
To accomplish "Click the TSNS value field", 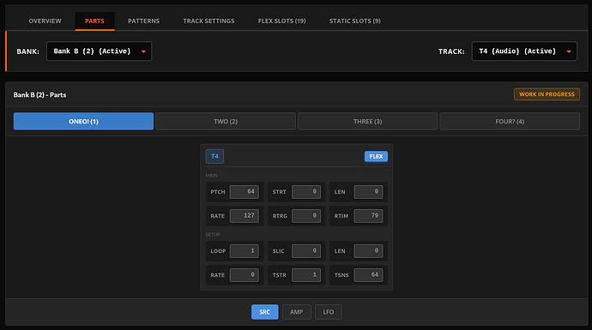I will pyautogui.click(x=368, y=275).
